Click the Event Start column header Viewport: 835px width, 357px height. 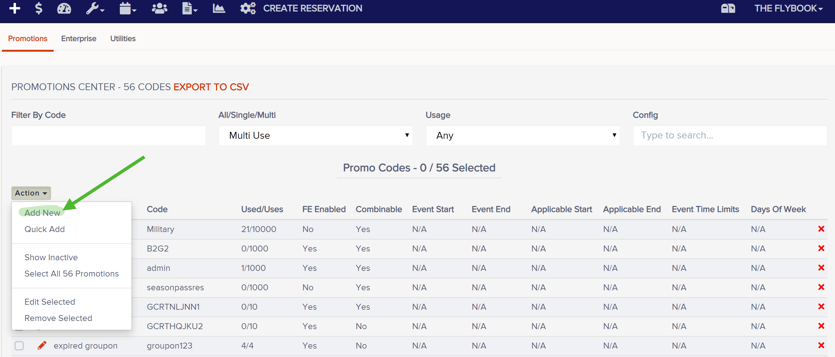pos(433,209)
